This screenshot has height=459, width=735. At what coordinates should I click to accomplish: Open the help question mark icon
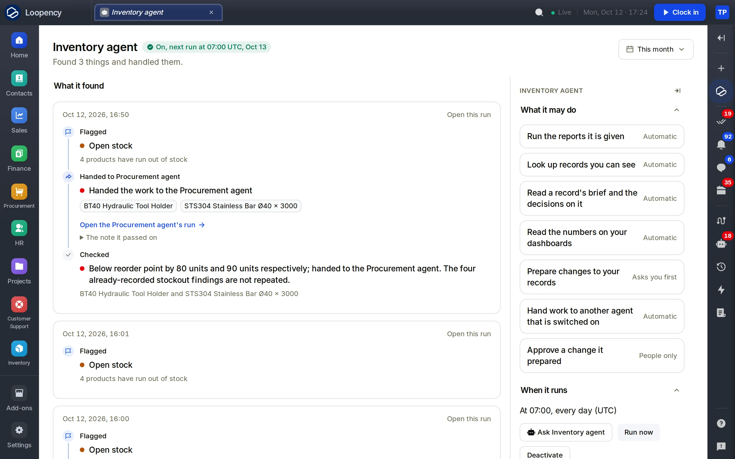721,423
